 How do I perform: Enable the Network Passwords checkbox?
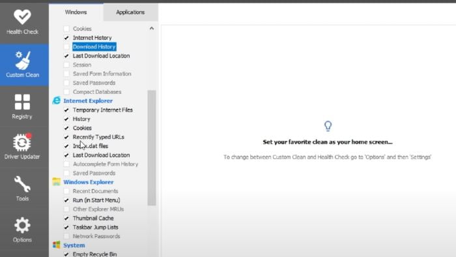point(66,236)
